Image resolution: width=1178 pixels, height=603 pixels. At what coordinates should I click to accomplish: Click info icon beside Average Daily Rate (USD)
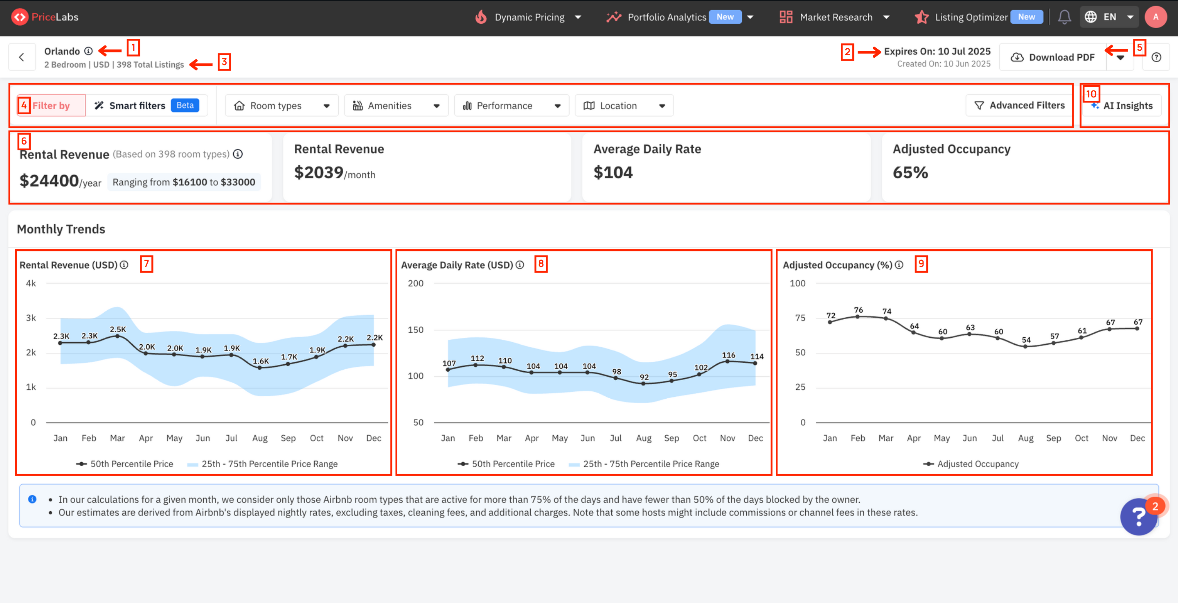[520, 265]
